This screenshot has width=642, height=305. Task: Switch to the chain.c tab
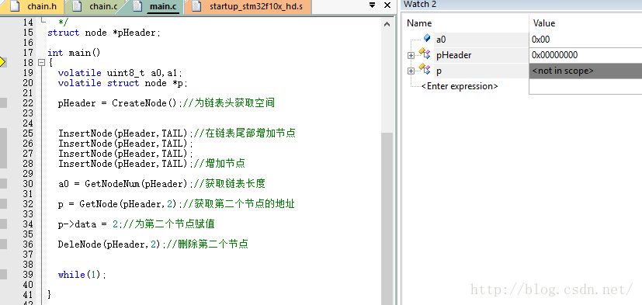pos(95,6)
